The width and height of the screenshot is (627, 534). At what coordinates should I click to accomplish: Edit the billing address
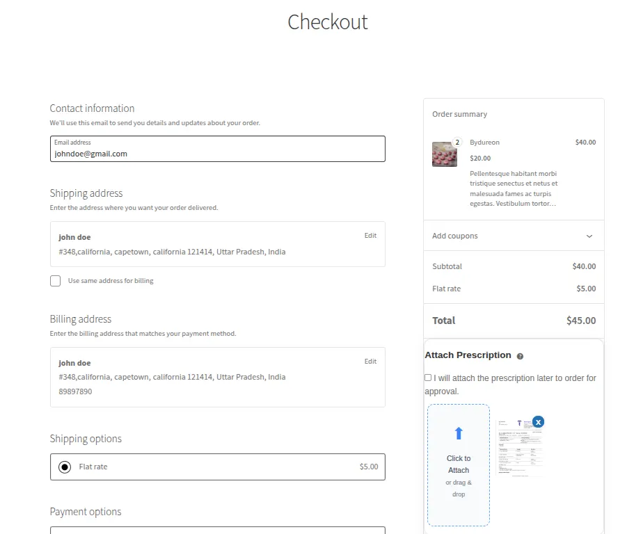370,361
